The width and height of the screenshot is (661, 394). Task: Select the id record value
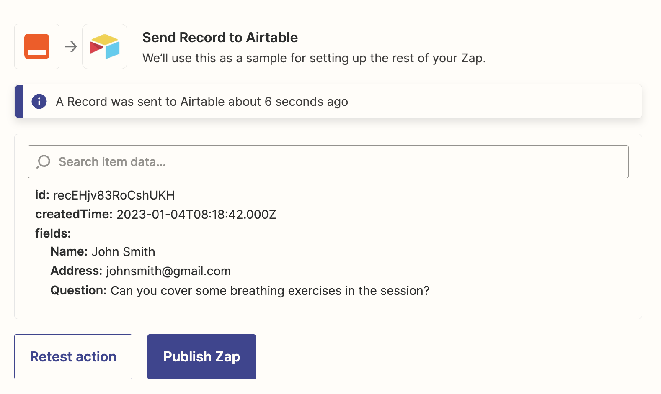tap(114, 195)
